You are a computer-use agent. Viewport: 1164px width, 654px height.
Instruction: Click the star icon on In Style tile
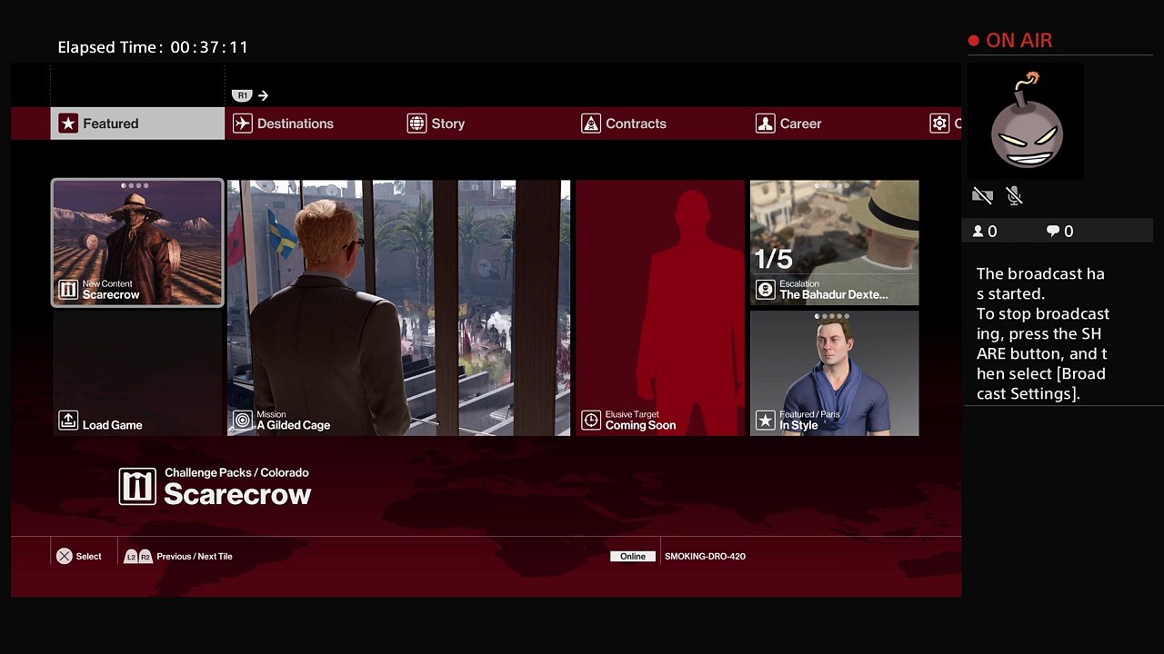[x=766, y=420]
